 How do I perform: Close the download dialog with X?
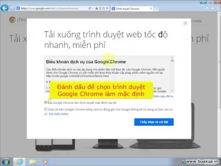click(186, 24)
